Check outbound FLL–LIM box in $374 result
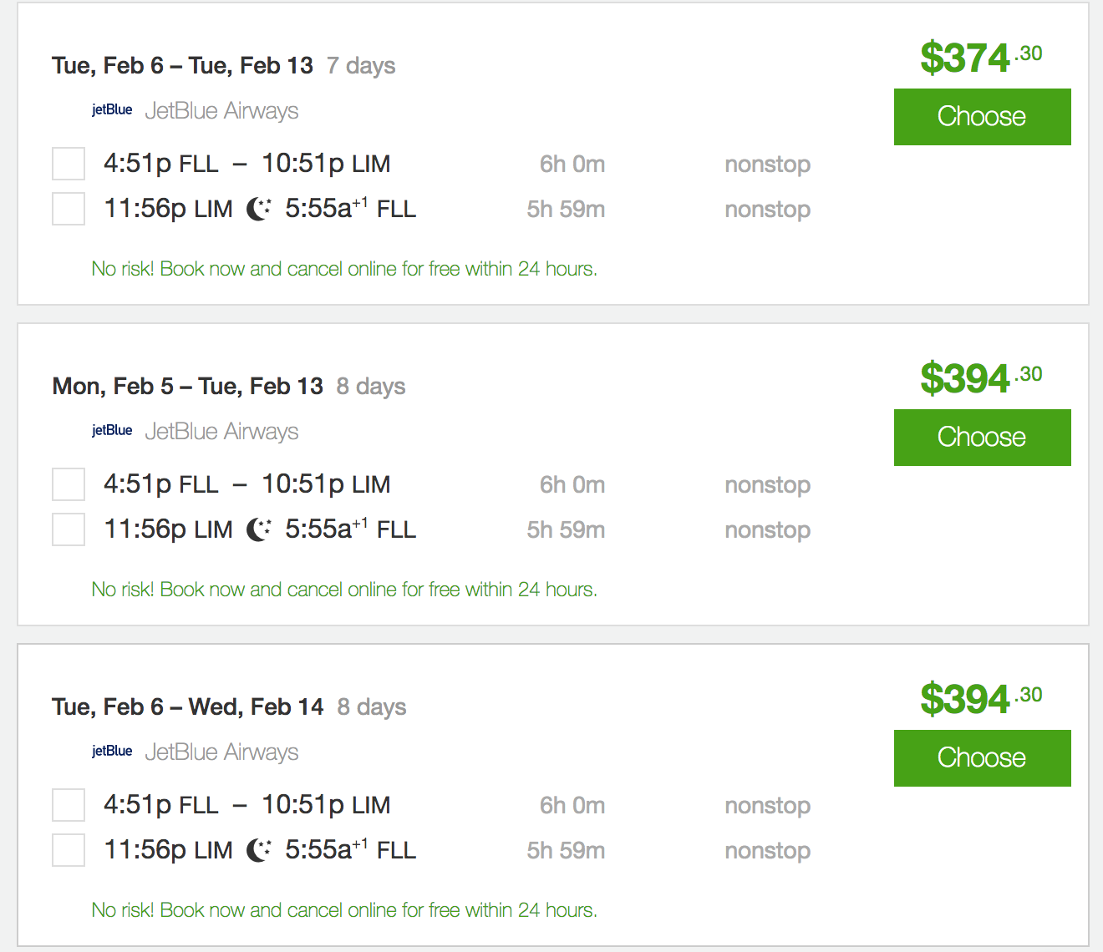 tap(69, 164)
